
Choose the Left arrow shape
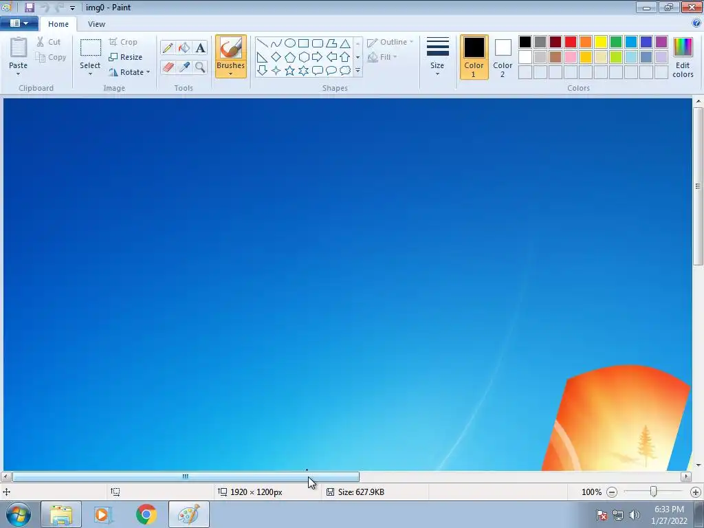tap(331, 57)
